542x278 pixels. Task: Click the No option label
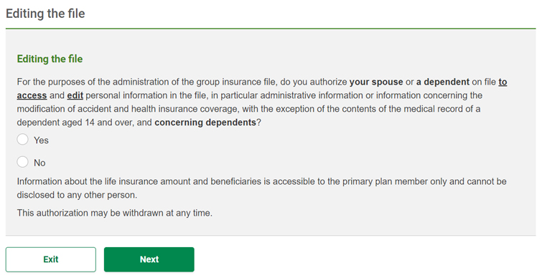coord(39,163)
